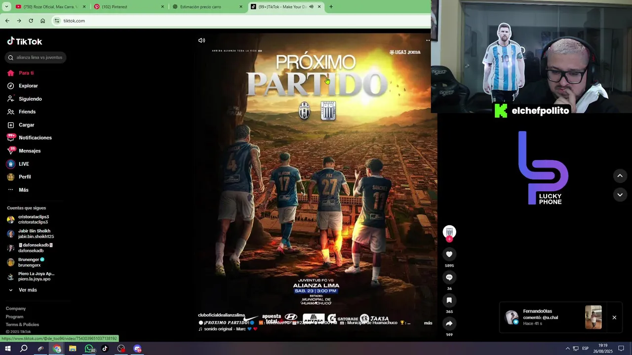Click clubofficialdealianzalima username on video

[221, 315]
